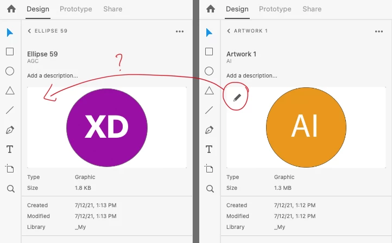Click 'Add a description...' for Ellipse 59
The image size is (392, 243).
tap(53, 76)
